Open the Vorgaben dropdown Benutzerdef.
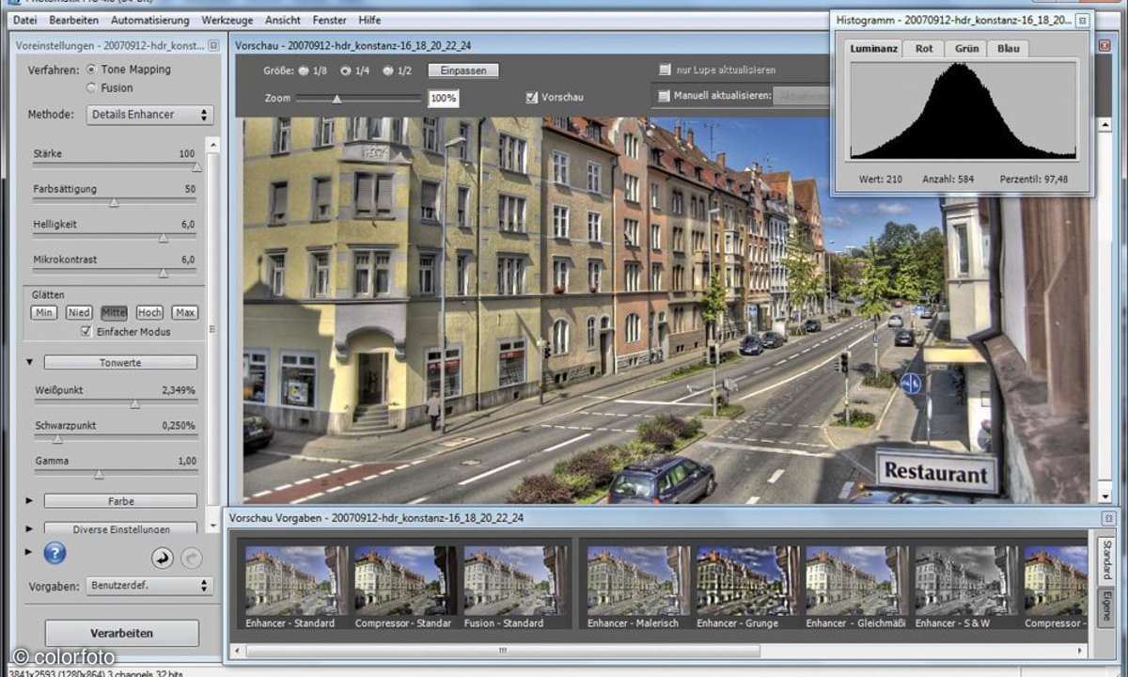Viewport: 1128px width, 677px height. point(149,586)
